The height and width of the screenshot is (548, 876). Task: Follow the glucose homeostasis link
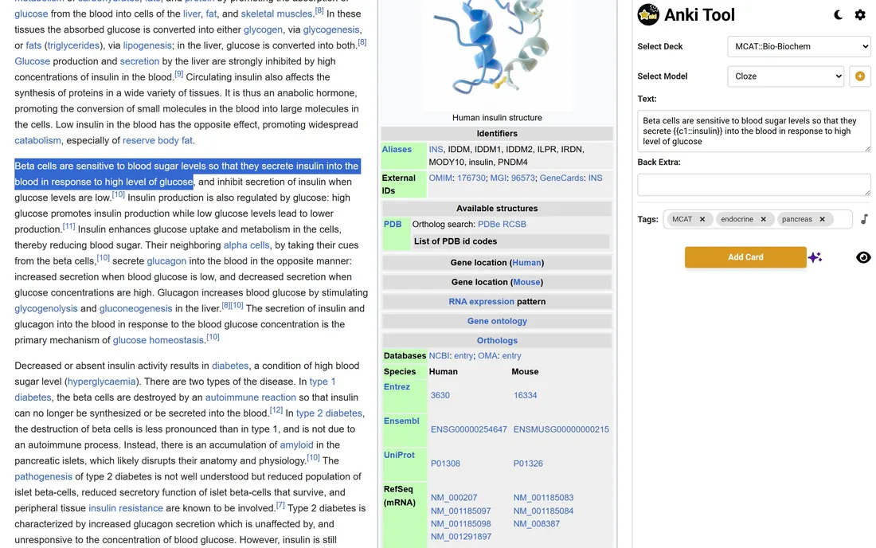(158, 340)
